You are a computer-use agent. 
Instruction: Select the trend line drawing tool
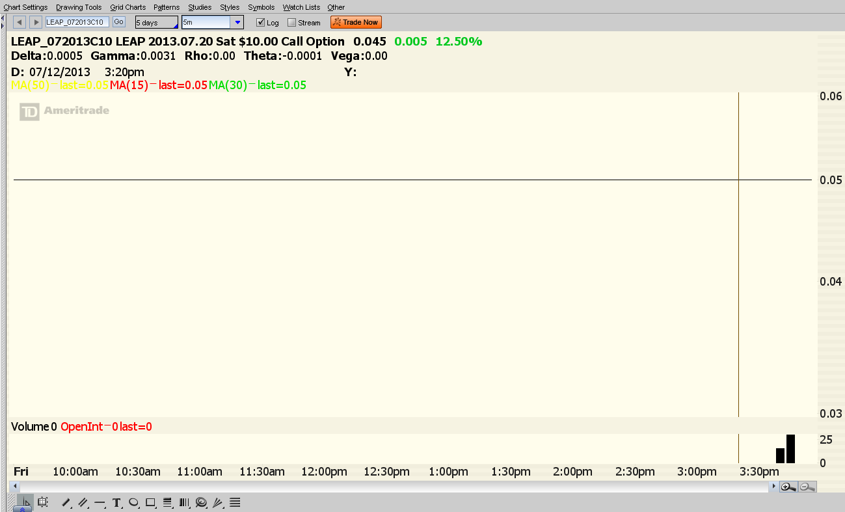[66, 502]
